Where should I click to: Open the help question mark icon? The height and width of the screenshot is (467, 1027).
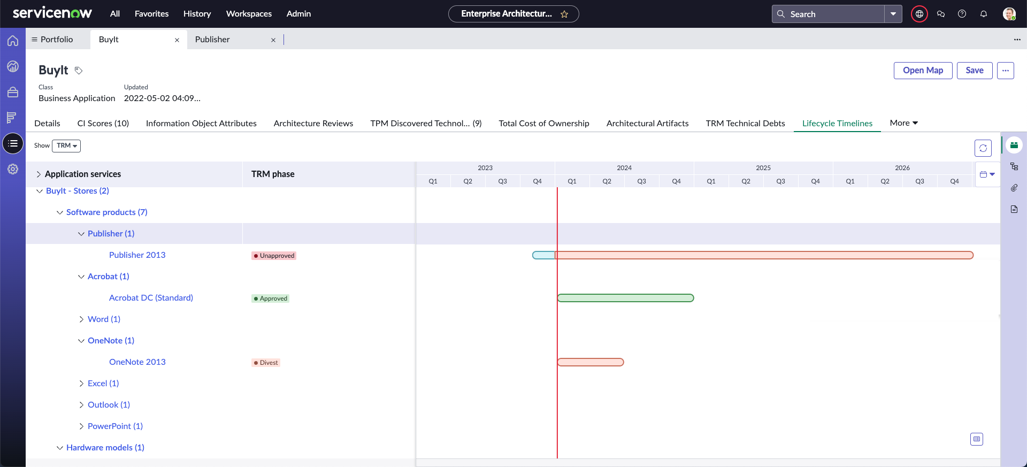pos(962,14)
